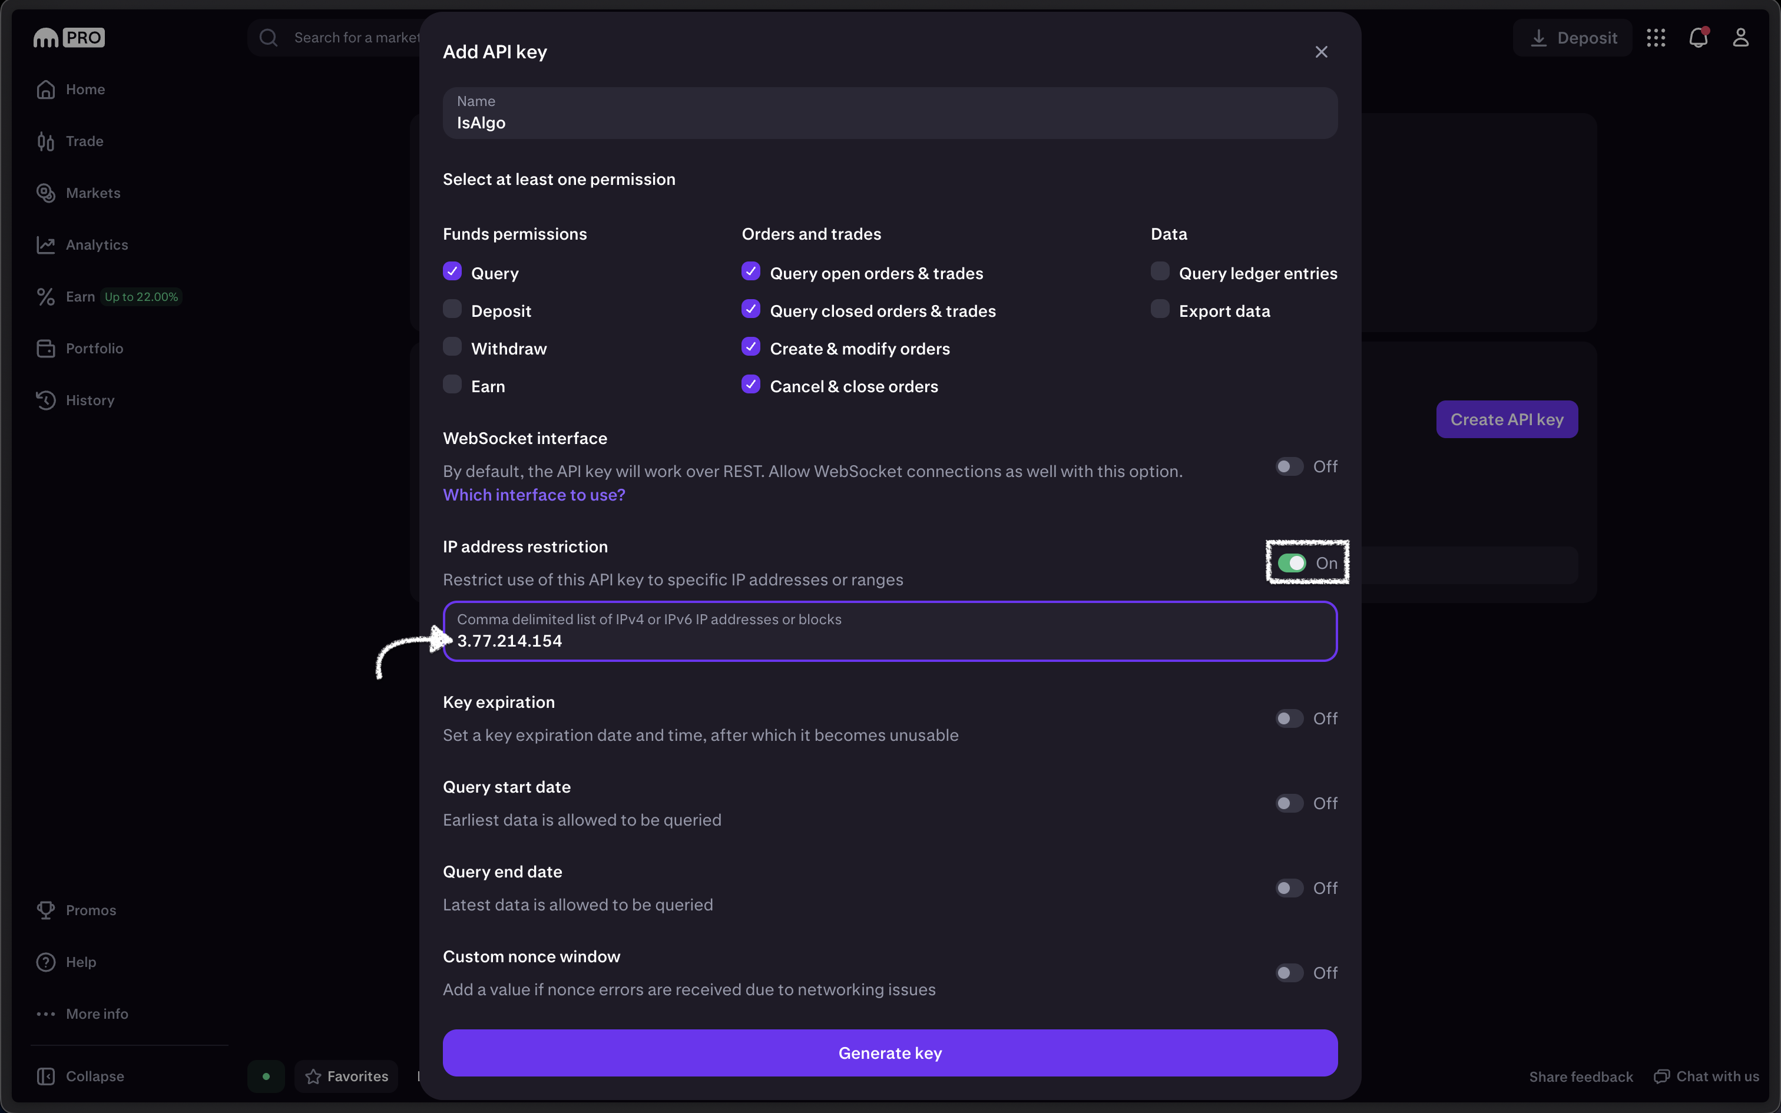
Task: Click the IP addresses input field
Action: coord(890,640)
